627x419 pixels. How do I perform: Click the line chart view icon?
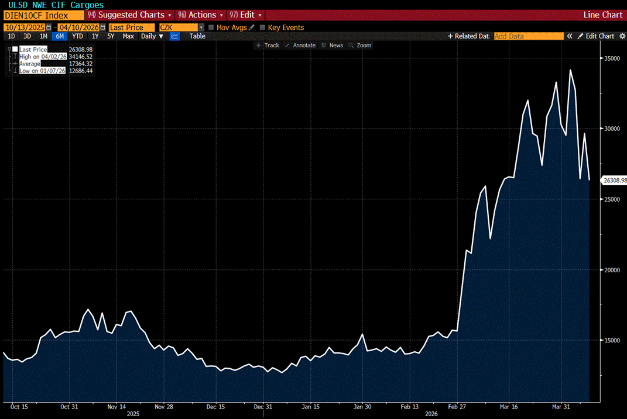(x=174, y=36)
